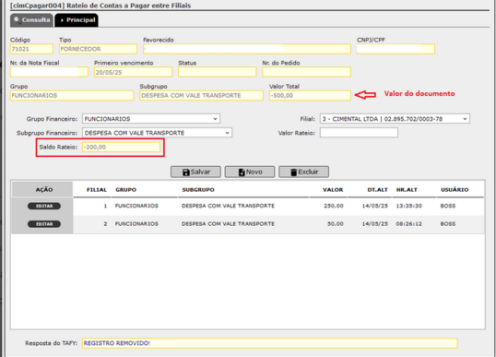Open the Grupo Financeiro dropdown

click(151, 119)
